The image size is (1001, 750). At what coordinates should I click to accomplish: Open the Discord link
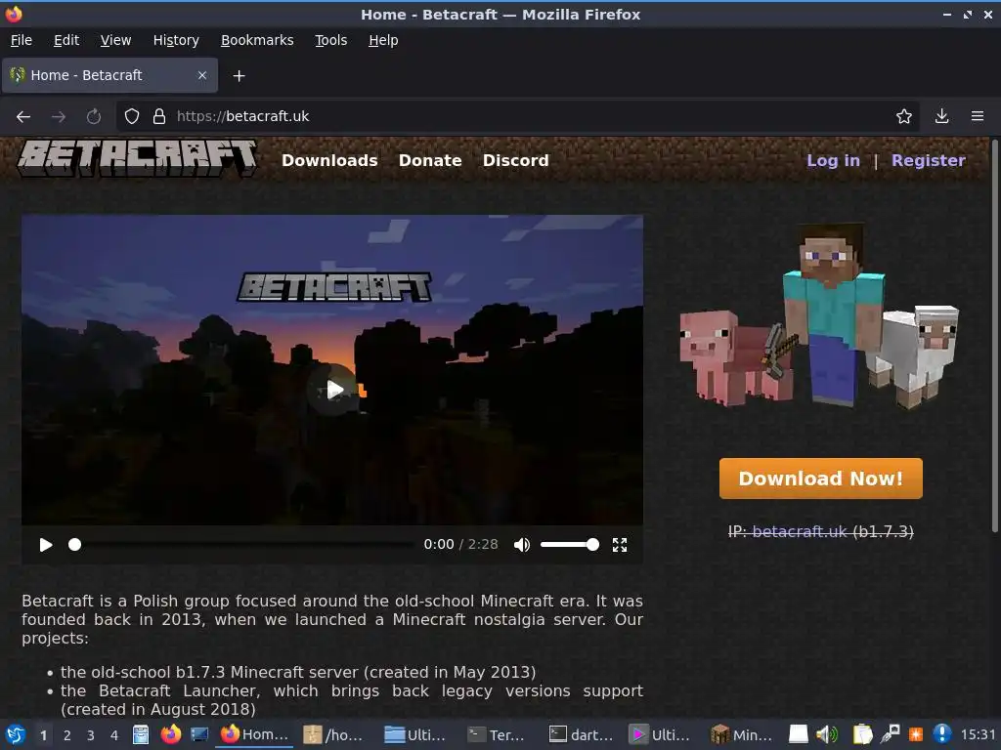click(x=515, y=160)
